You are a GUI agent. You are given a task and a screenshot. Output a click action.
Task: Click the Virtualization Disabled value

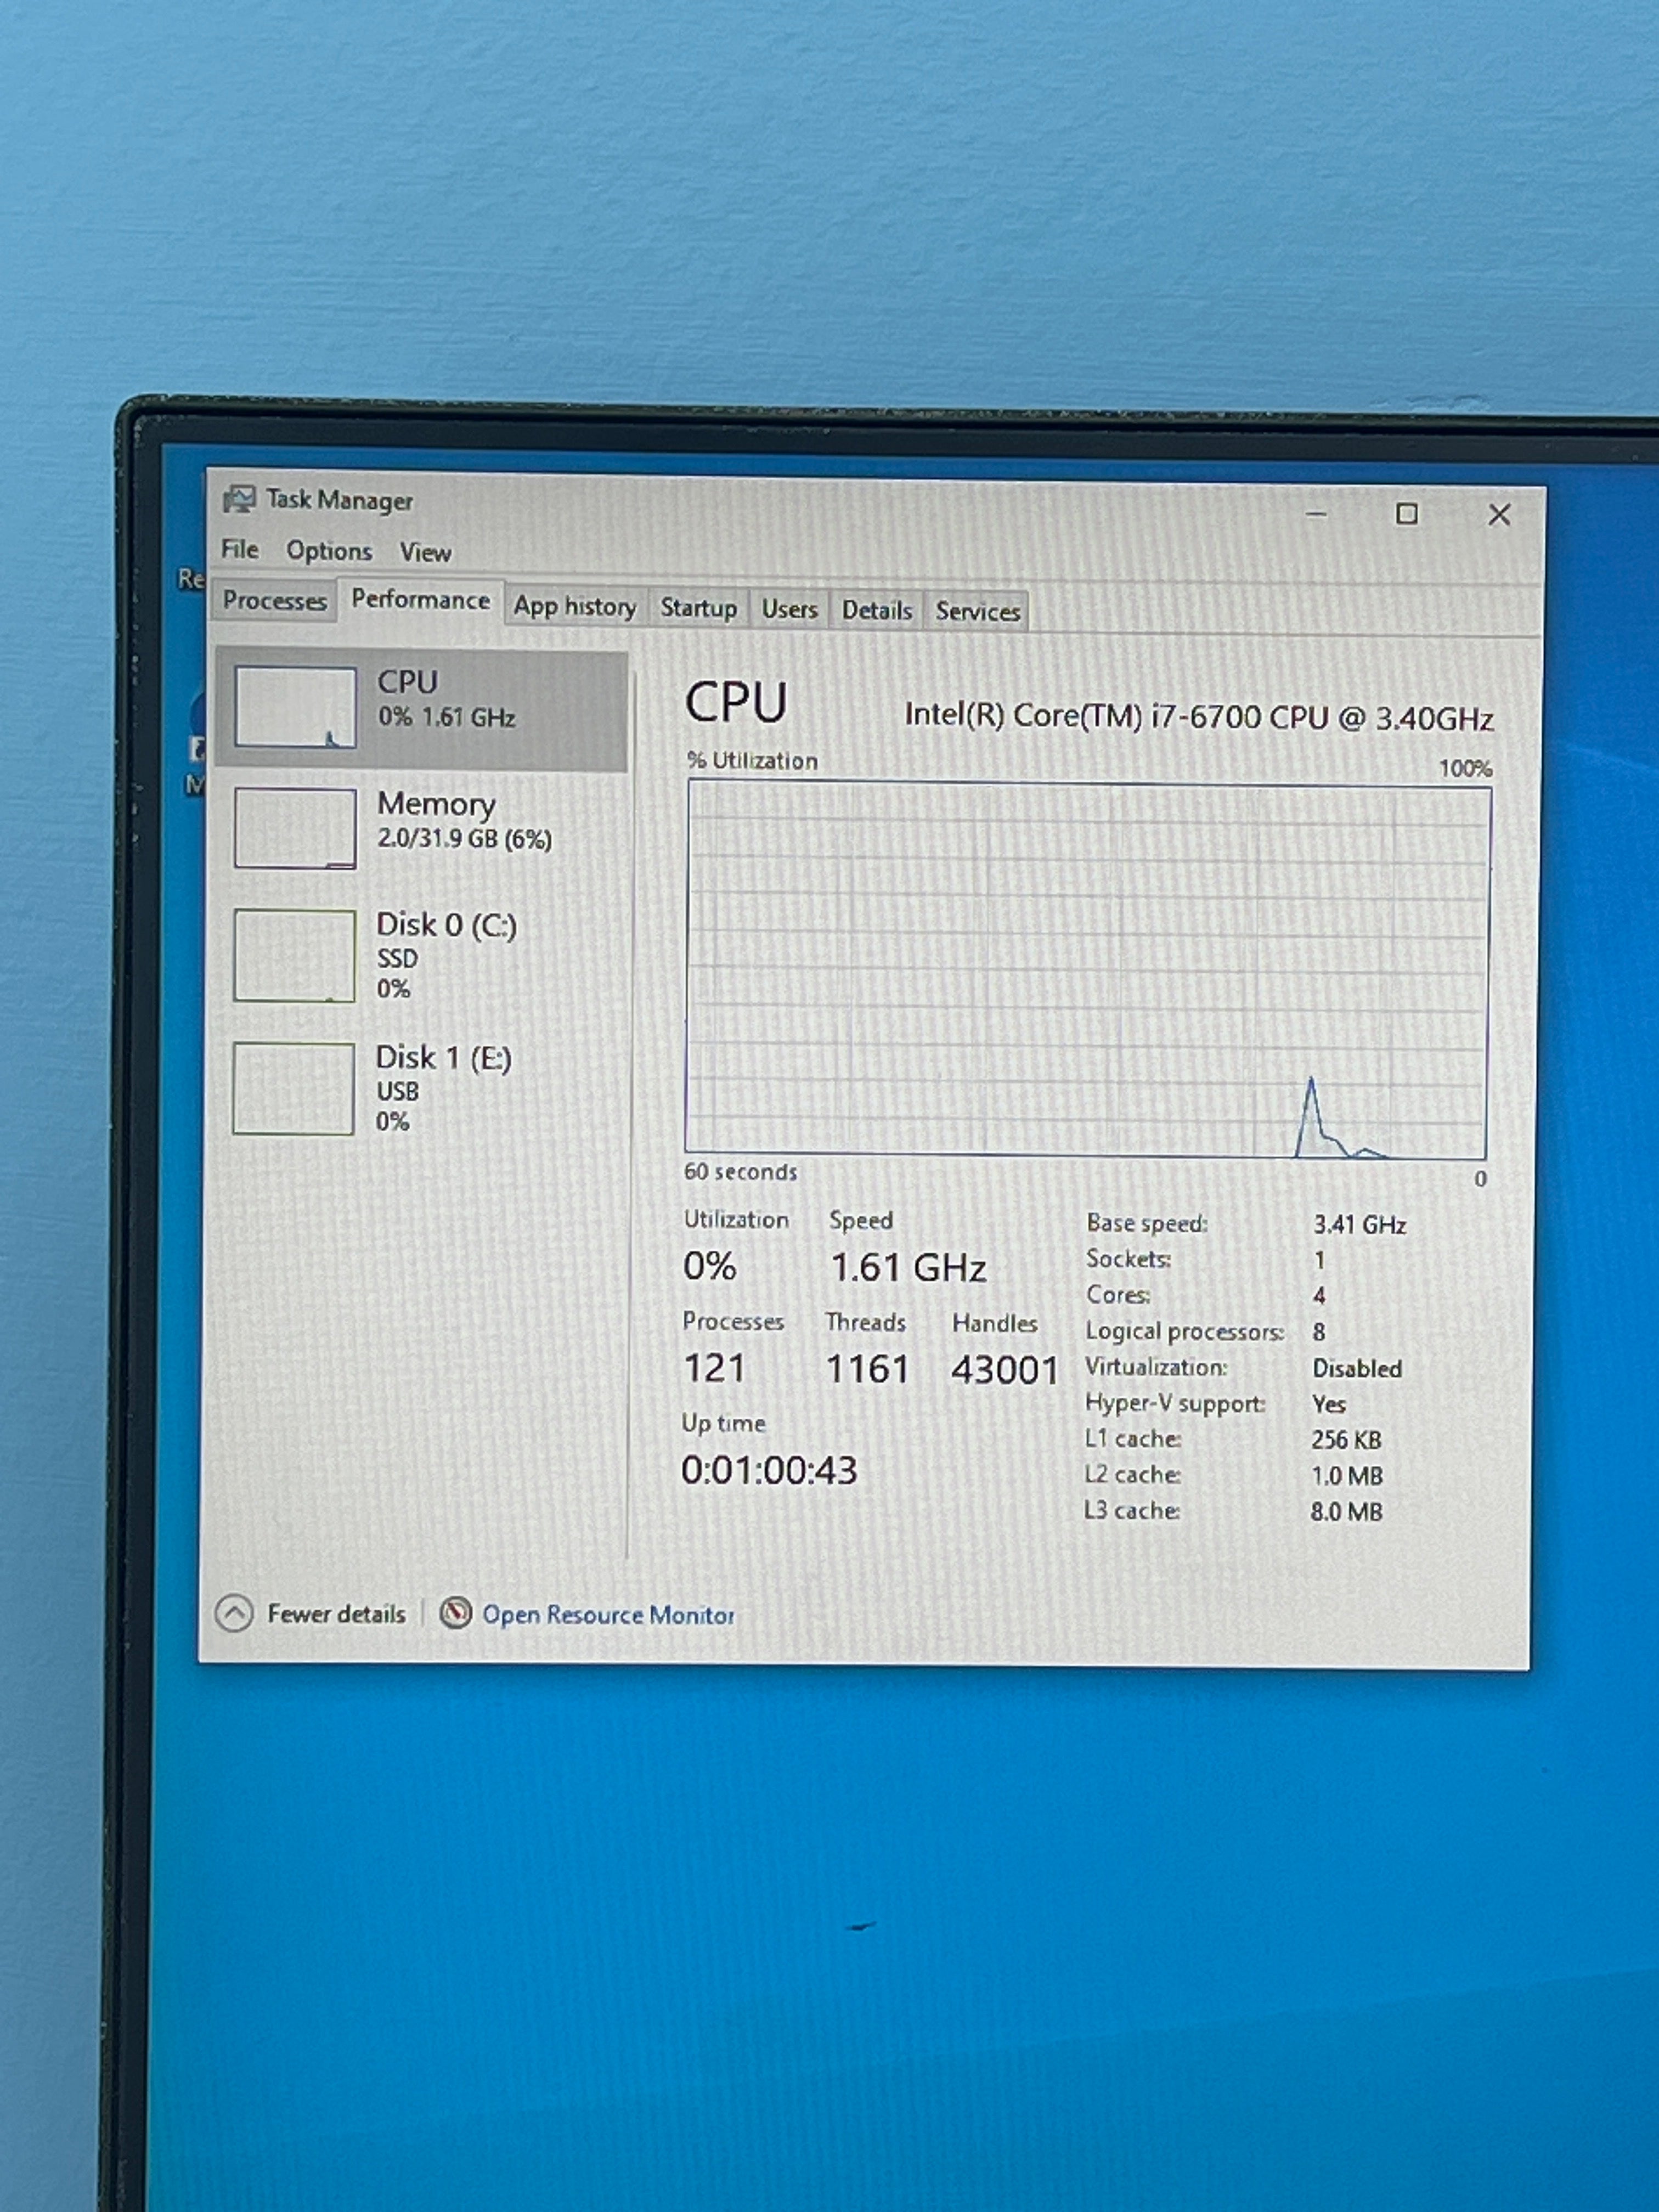[1357, 1368]
